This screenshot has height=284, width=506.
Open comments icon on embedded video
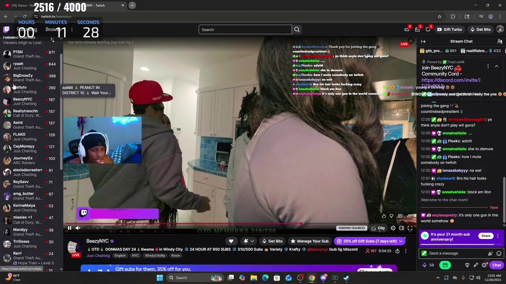coord(400,216)
